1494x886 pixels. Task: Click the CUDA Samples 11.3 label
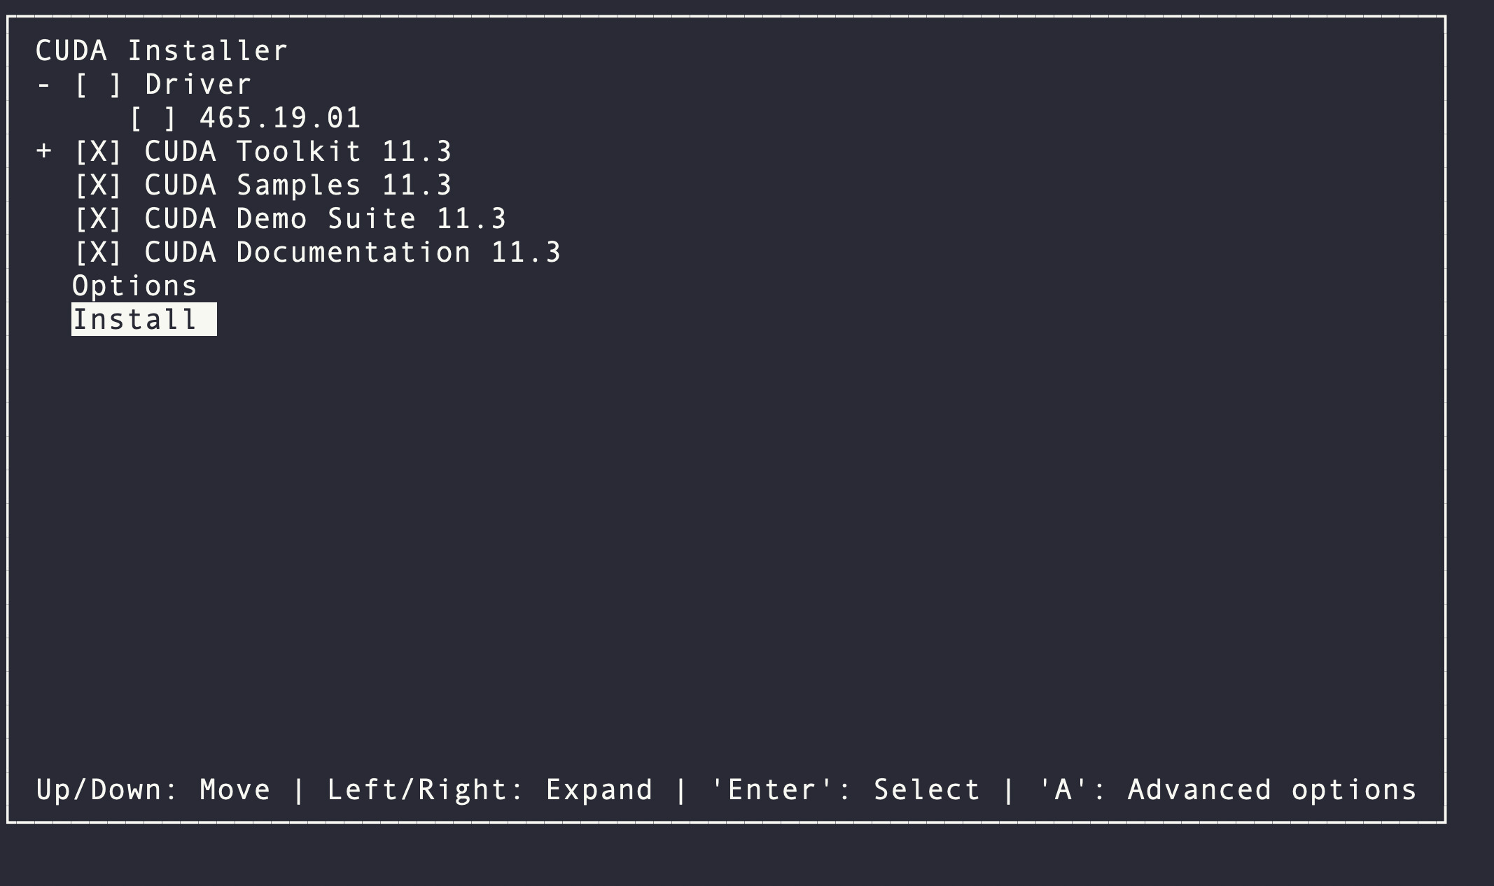click(x=298, y=185)
